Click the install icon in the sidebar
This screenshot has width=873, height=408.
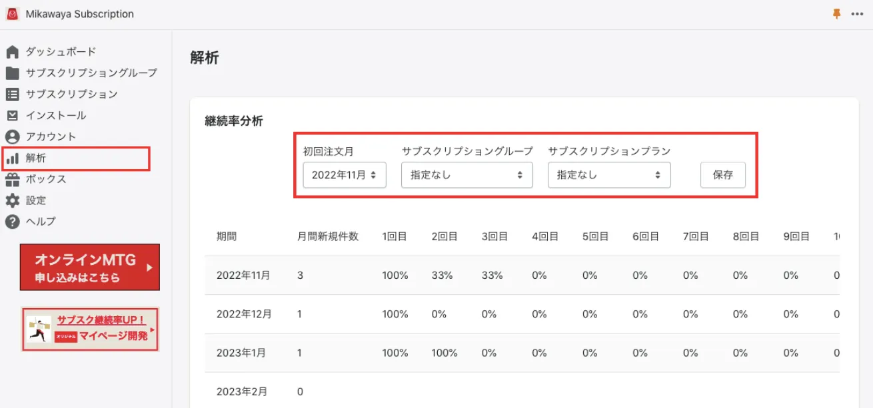tap(12, 116)
